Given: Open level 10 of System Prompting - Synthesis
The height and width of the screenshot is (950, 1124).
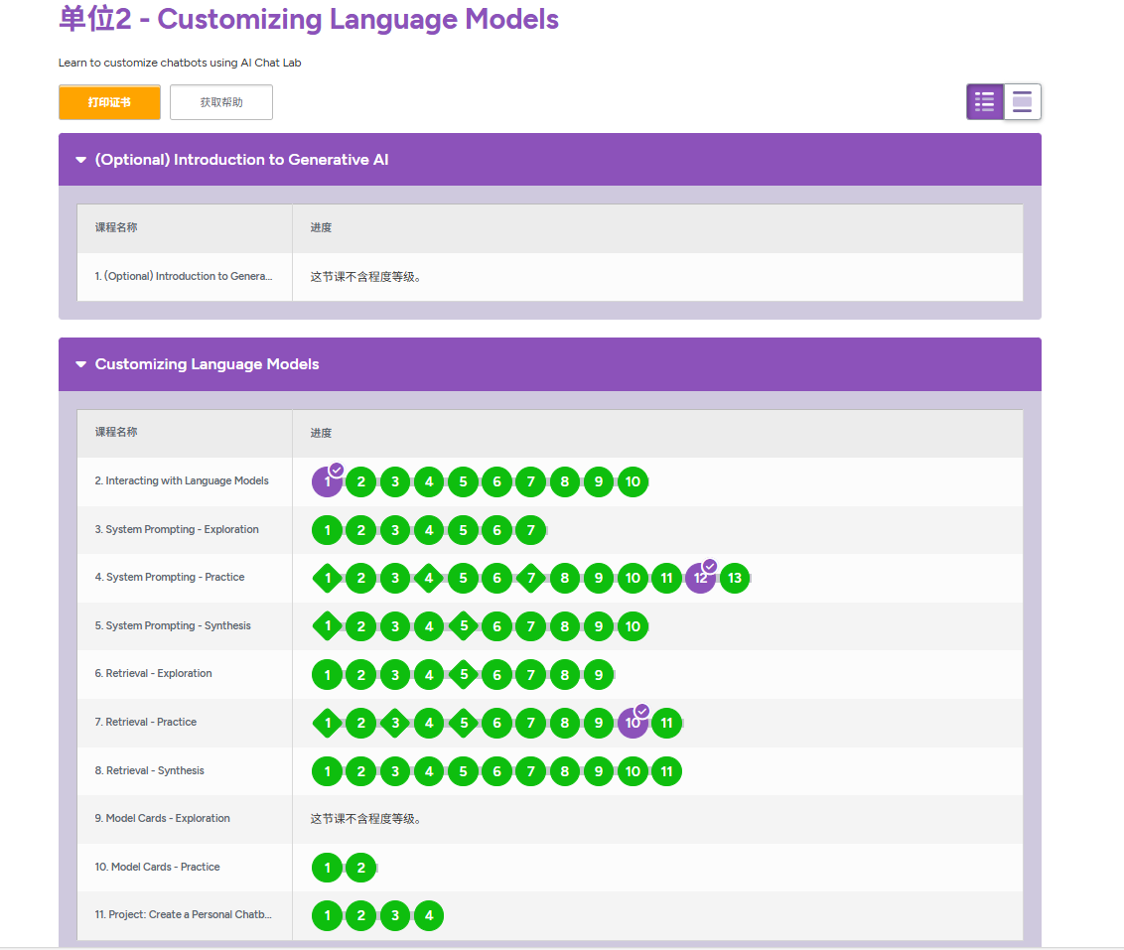Looking at the screenshot, I should pos(632,626).
